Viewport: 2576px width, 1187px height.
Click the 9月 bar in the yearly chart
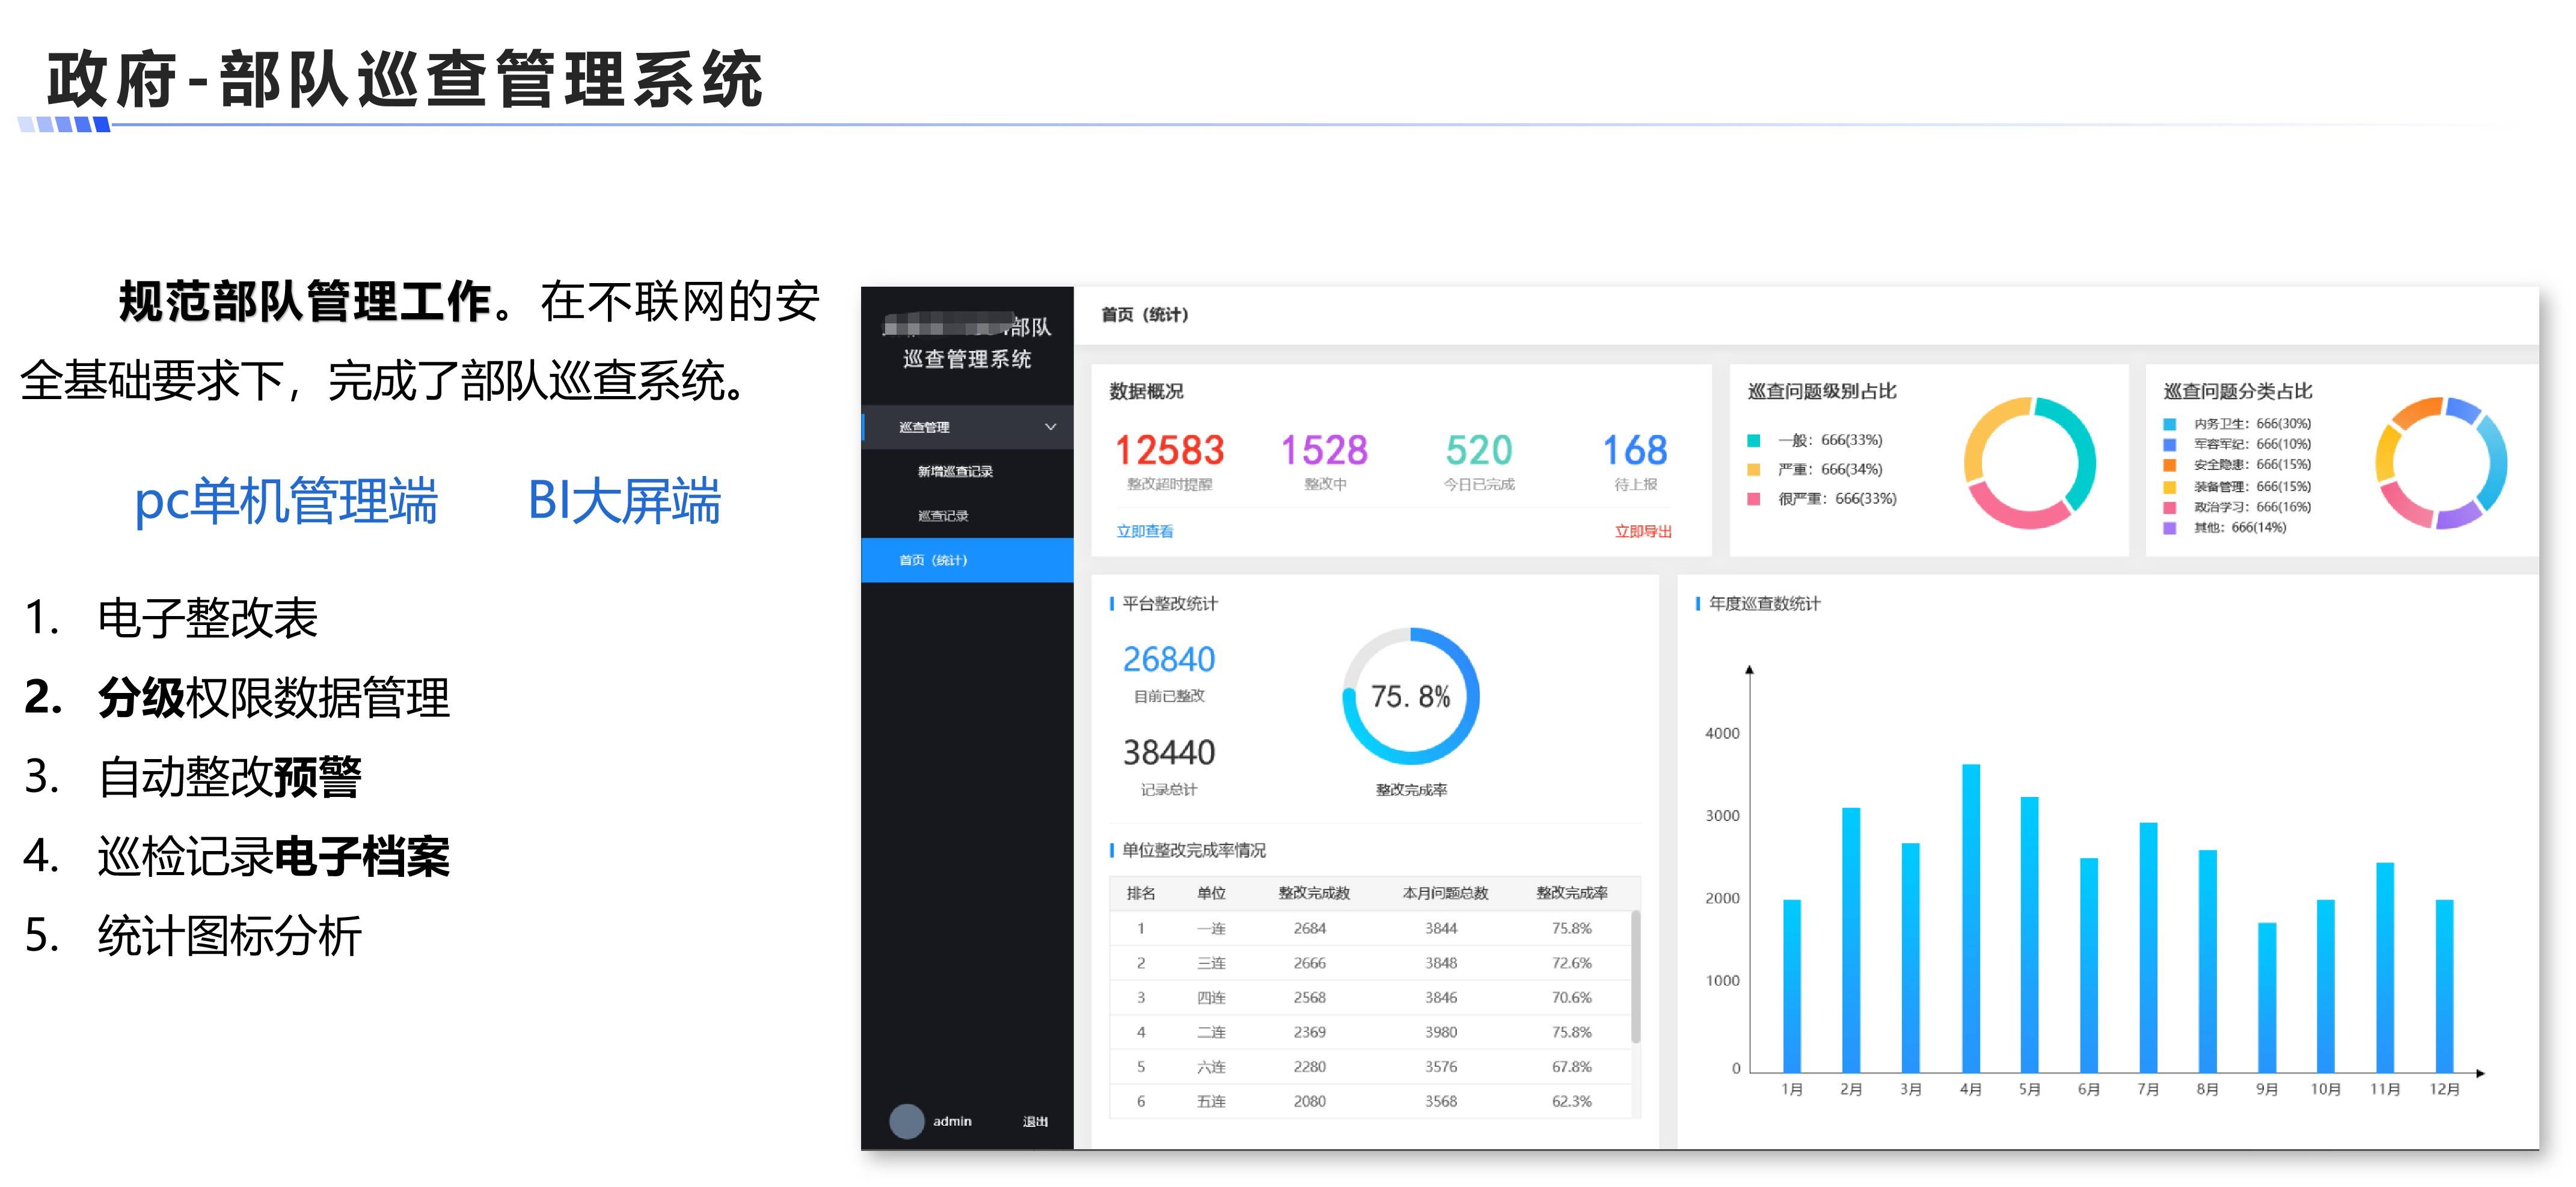tap(2266, 998)
